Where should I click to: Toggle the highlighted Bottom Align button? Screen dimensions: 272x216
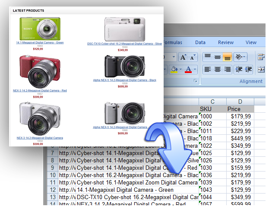click(227, 57)
